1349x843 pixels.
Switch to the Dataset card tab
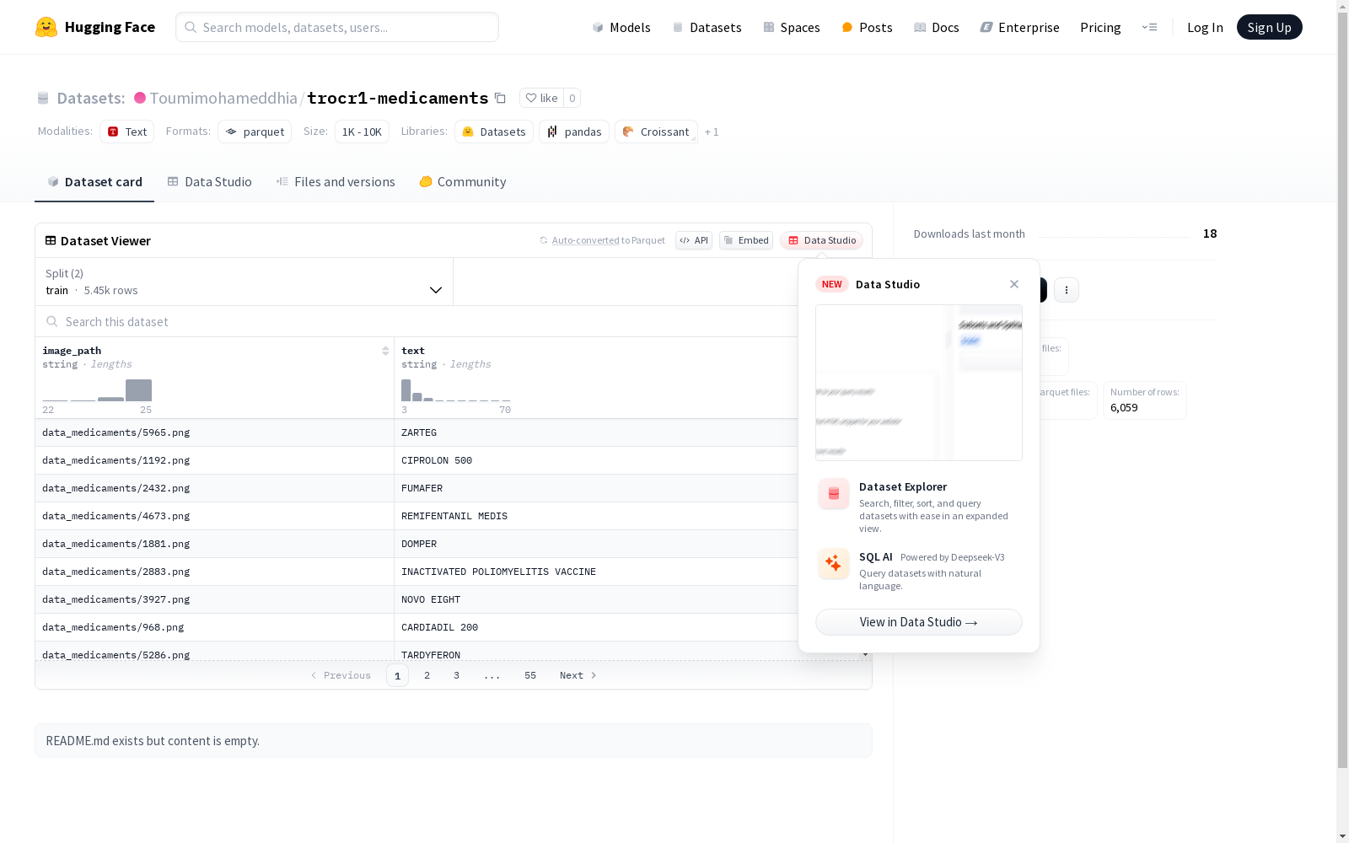[94, 182]
